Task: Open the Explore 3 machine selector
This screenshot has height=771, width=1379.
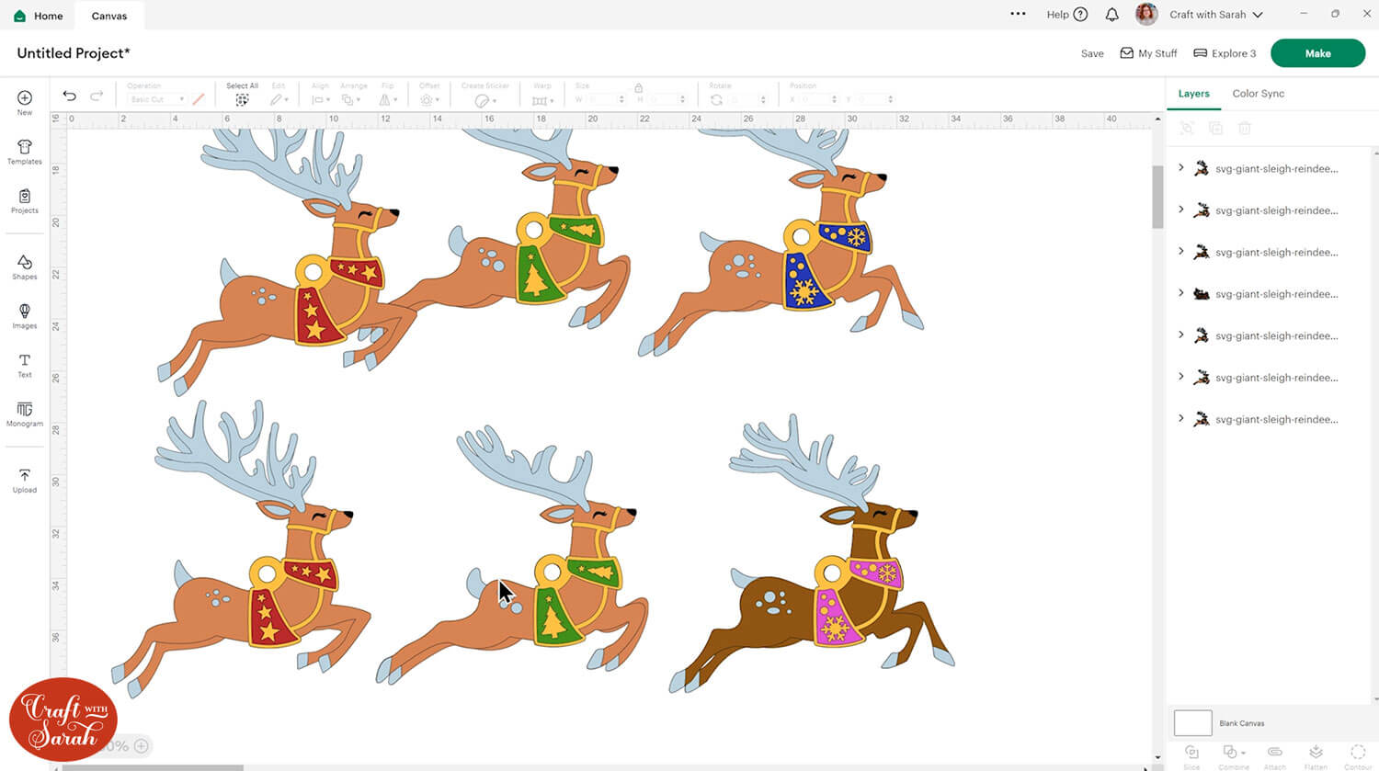Action: point(1225,53)
